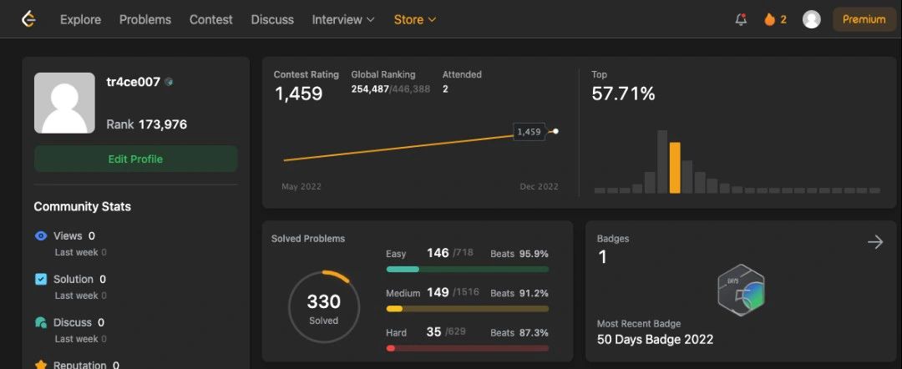The height and width of the screenshot is (369, 902).
Task: Click the Contest Rating value 1,459
Action: (x=298, y=94)
